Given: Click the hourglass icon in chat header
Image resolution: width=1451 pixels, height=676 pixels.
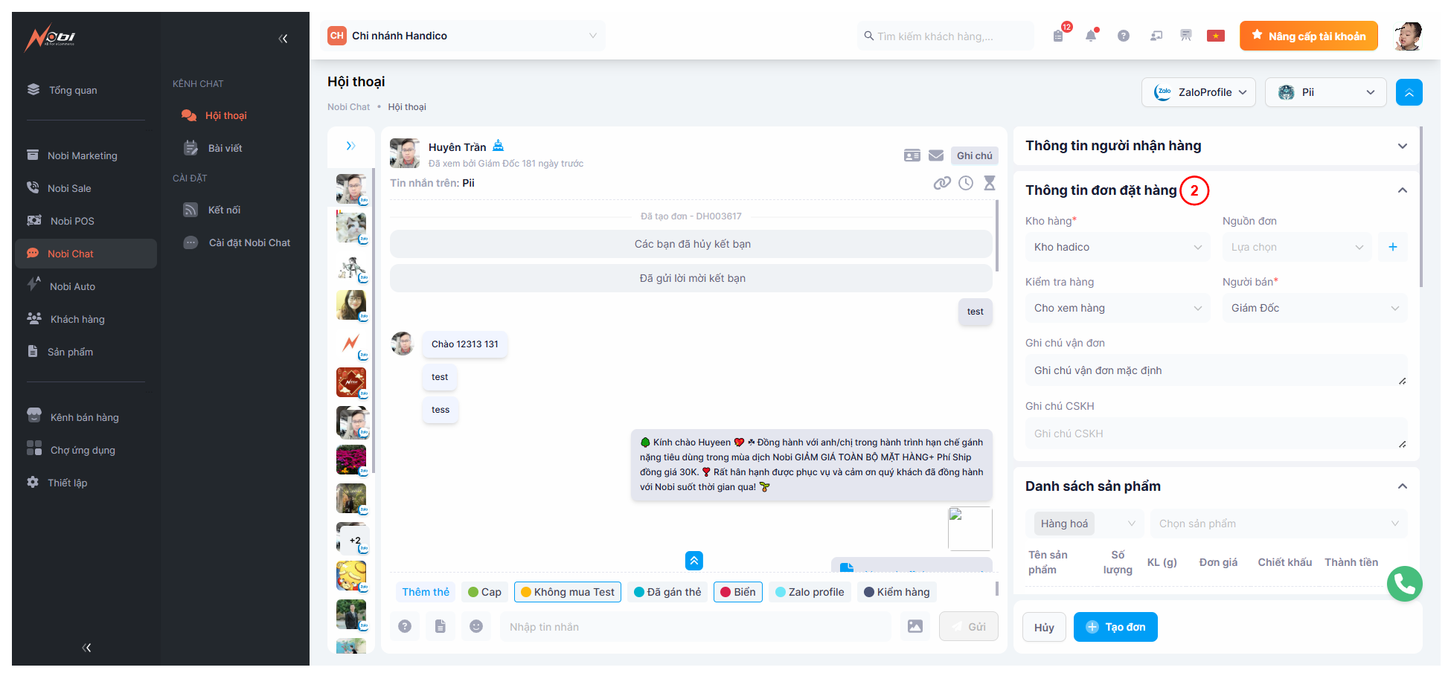Looking at the screenshot, I should (x=990, y=183).
